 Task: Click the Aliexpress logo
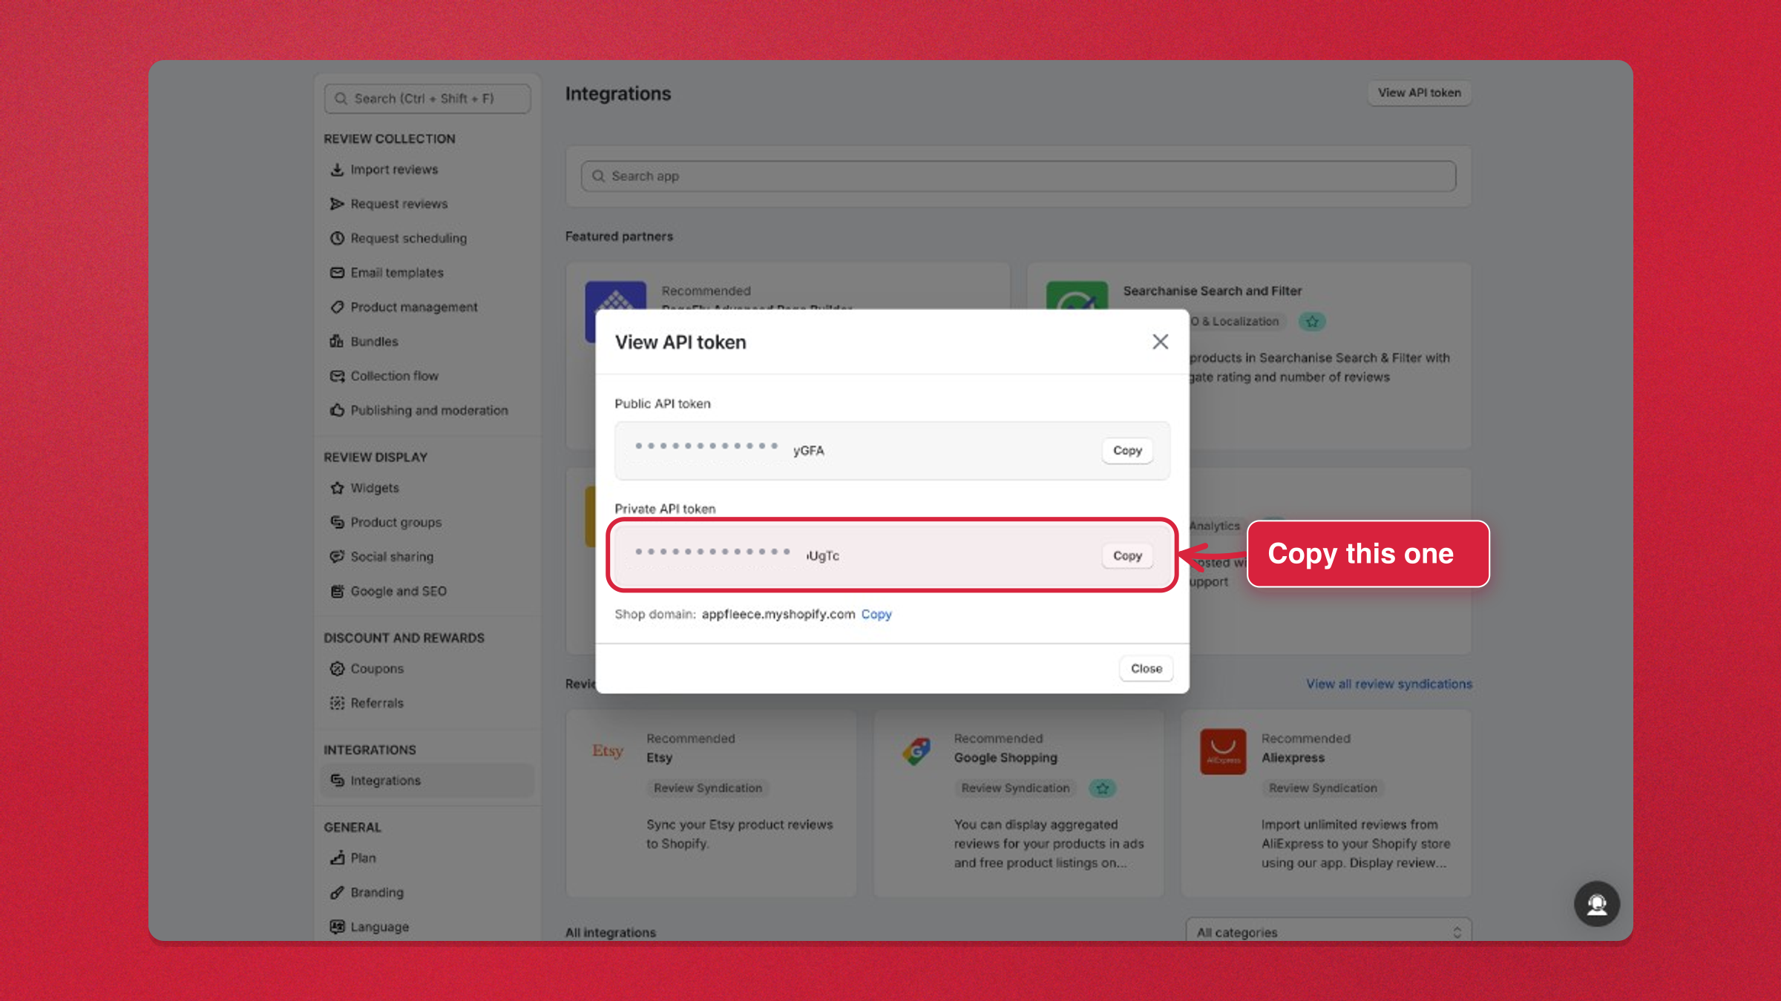(1223, 751)
